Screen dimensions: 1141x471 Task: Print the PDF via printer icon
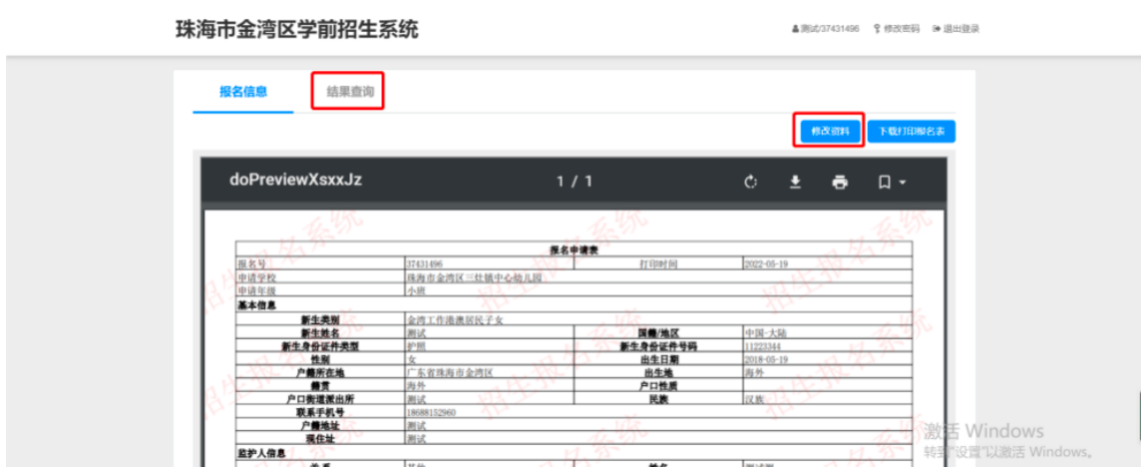pos(840,182)
